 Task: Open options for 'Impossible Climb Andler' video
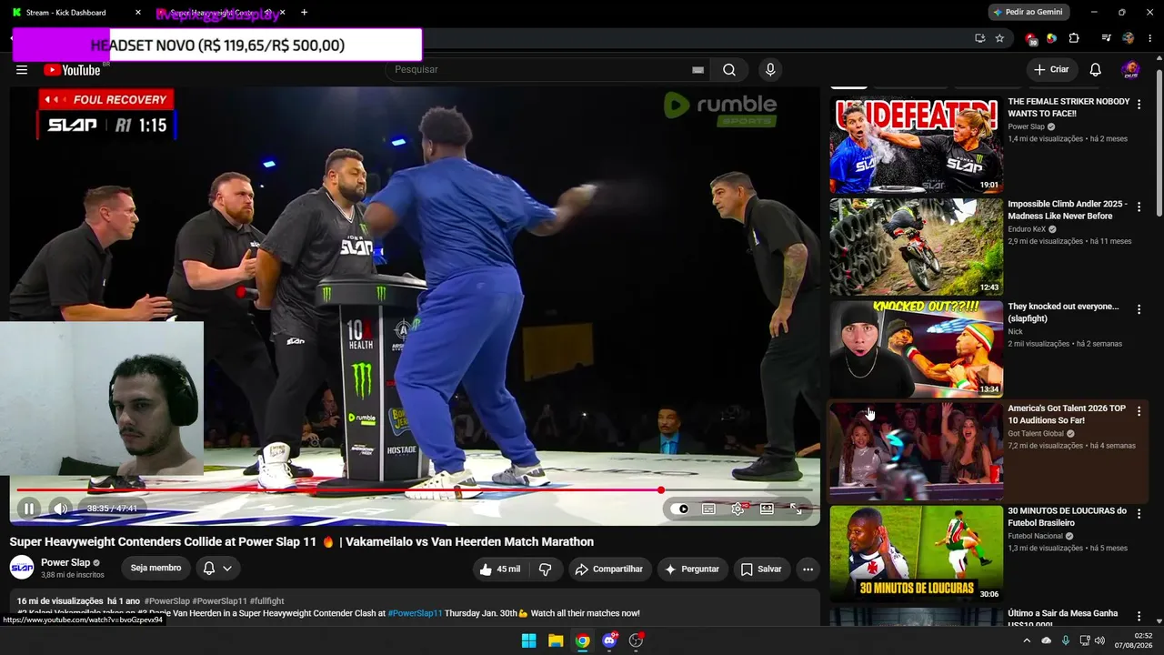(1139, 207)
